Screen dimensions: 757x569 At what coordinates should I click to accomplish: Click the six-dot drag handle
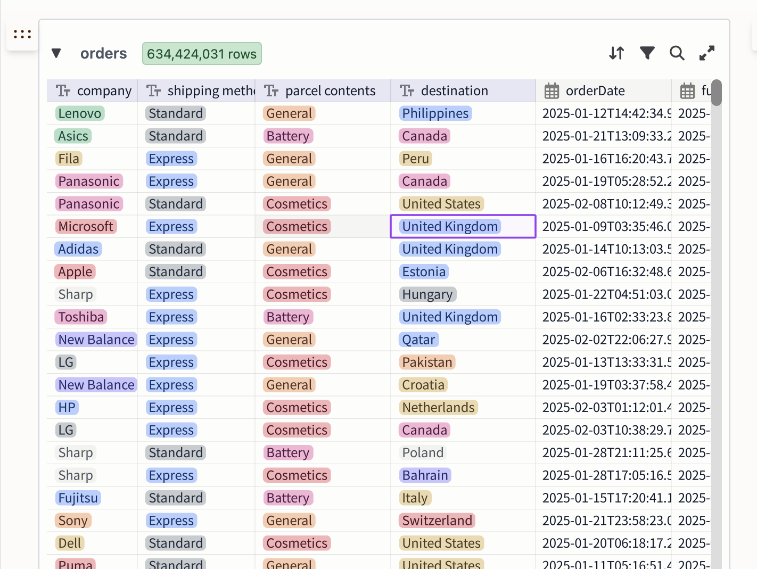point(22,35)
